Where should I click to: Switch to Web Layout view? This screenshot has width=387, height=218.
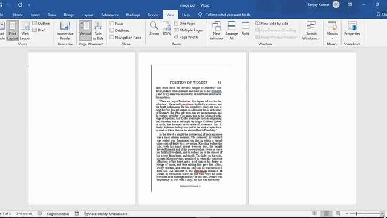25,31
